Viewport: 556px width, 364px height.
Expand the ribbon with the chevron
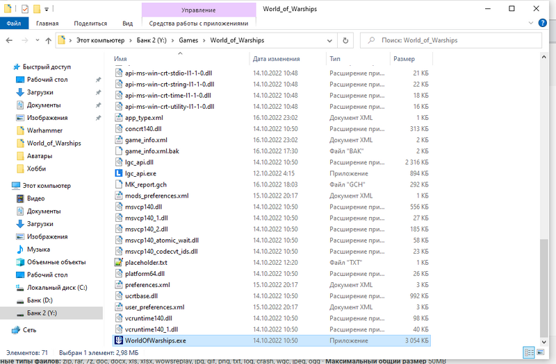(531, 23)
